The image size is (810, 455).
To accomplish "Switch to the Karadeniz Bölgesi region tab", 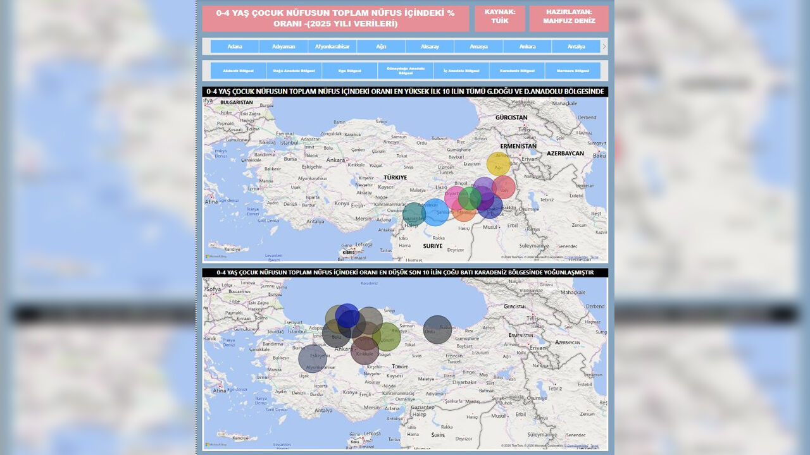I will pos(517,71).
